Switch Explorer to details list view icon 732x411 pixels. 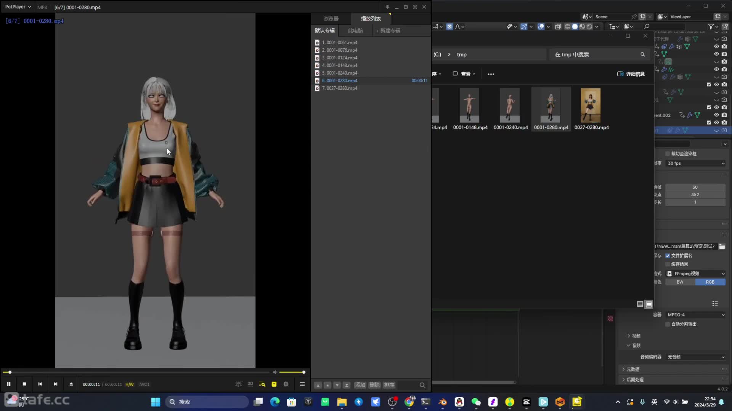(640, 304)
